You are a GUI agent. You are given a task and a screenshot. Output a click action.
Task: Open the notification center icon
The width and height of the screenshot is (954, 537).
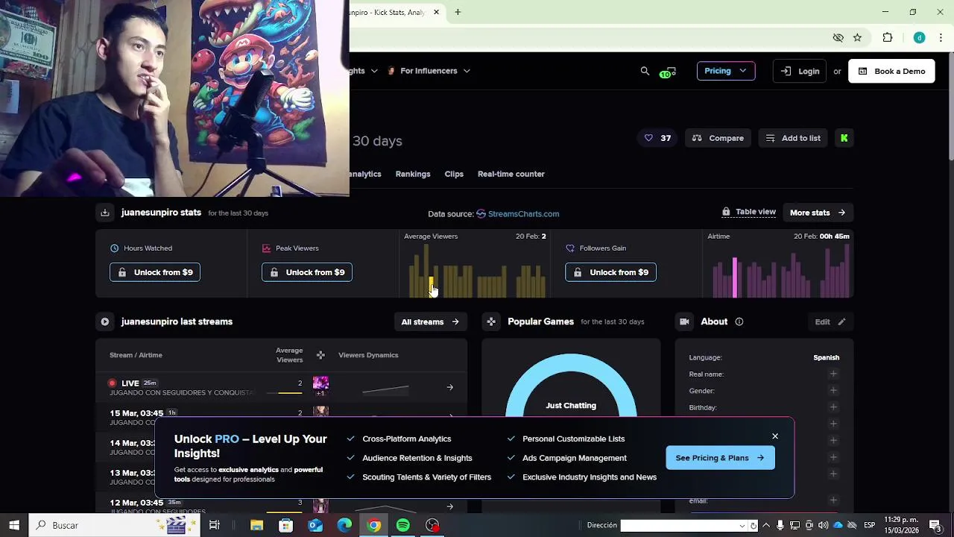click(935, 525)
